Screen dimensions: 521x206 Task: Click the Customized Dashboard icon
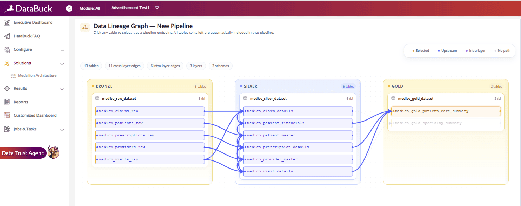(7, 115)
